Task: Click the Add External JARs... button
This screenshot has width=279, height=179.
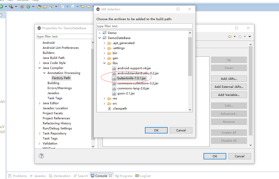Action: (229, 87)
